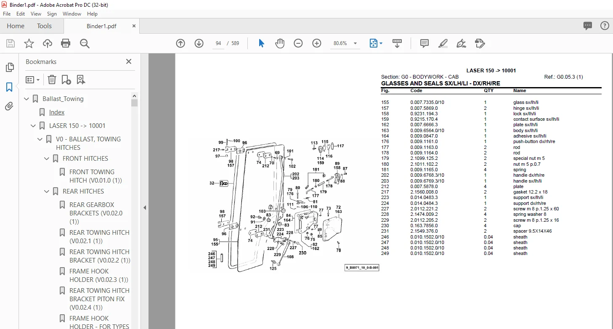Viewport: 613px width, 329px height.
Task: Zoom in with the plus button
Action: (x=317, y=43)
